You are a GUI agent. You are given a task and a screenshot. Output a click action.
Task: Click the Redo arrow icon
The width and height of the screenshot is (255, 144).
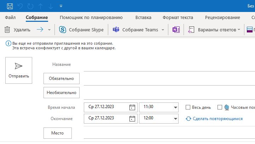click(x=30, y=6)
